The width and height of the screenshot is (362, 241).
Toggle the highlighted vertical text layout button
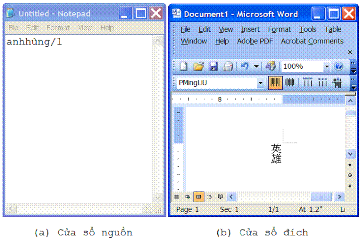(275, 83)
